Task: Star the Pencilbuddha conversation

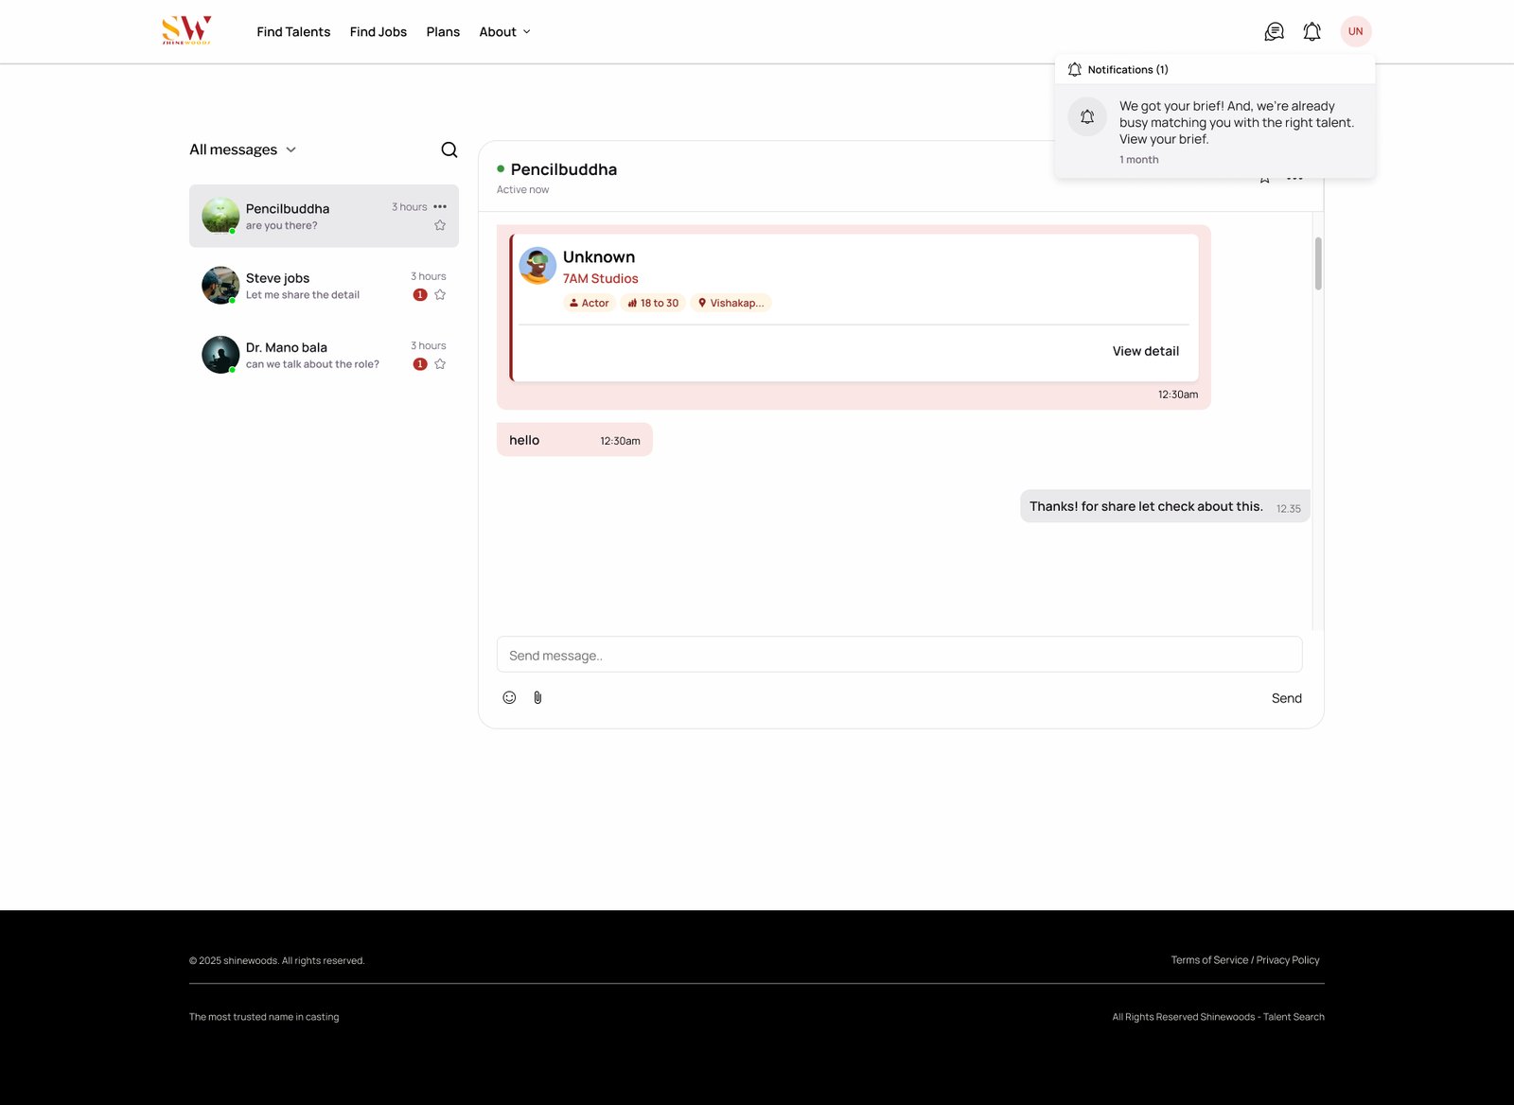Action: coord(440,225)
